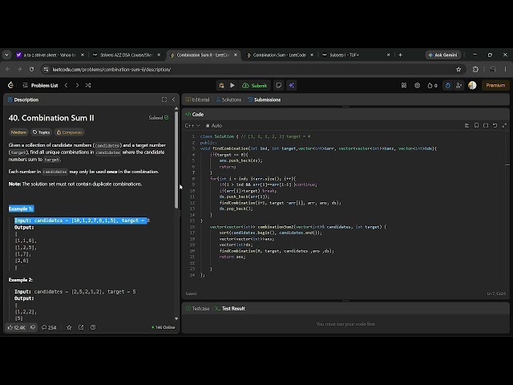Switch to the Testcase tab
Viewport: 513px width, 385px height.
point(198,308)
